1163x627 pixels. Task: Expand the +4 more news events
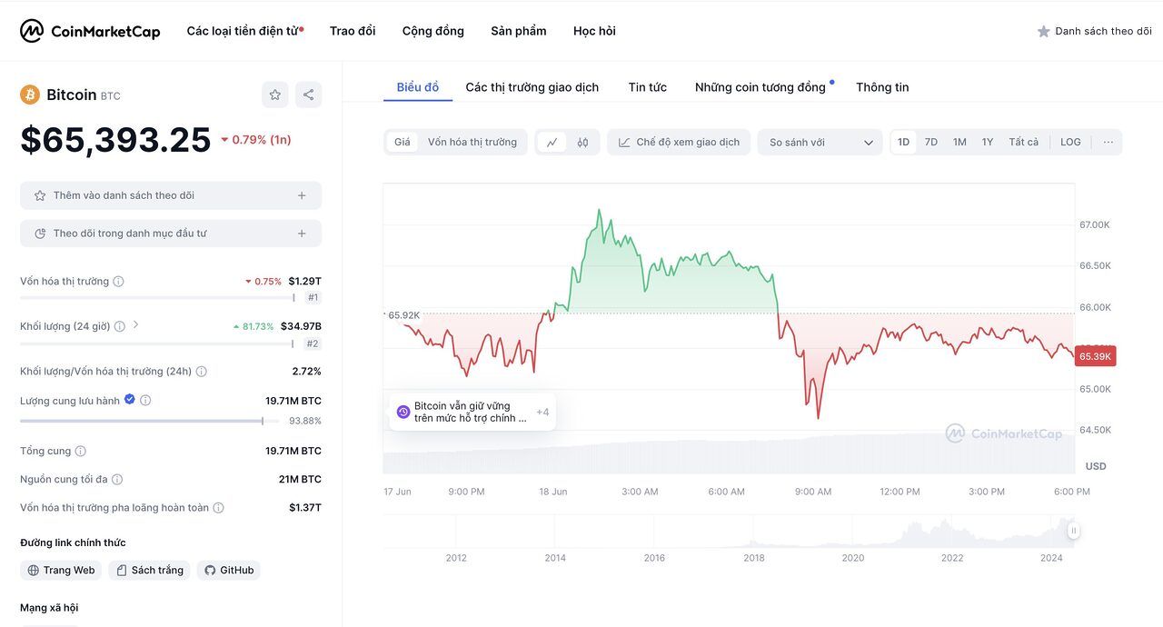[x=542, y=413]
